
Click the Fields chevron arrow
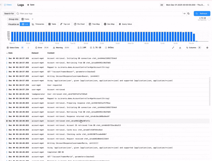coord(33,19)
